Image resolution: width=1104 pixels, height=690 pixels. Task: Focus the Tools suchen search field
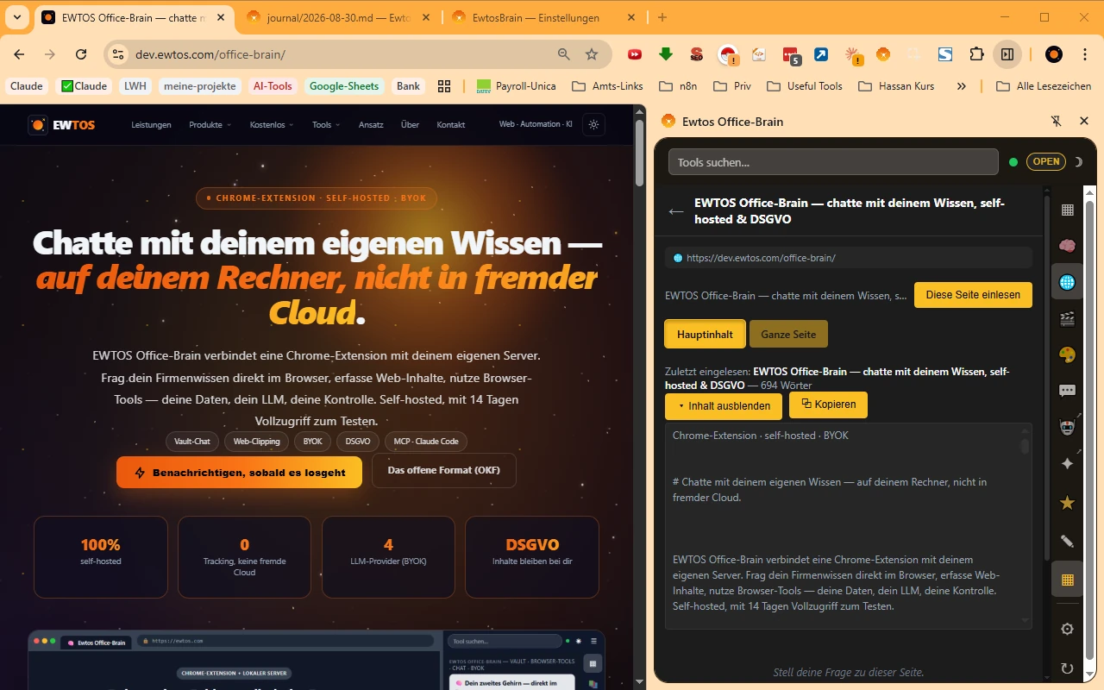[833, 162]
